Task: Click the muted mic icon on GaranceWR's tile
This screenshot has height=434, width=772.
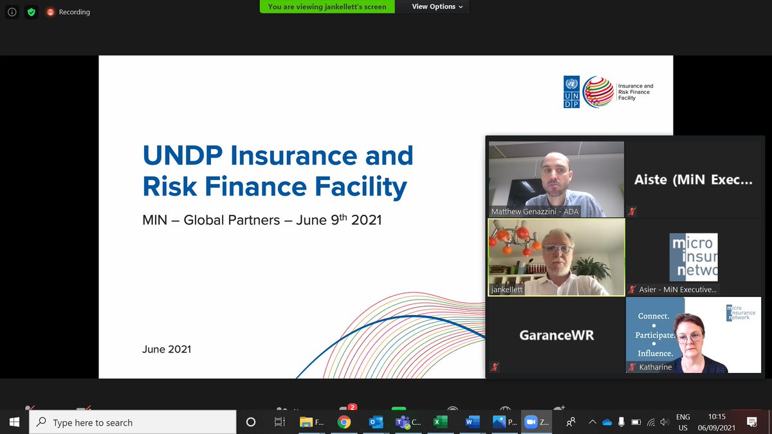Action: coord(495,367)
